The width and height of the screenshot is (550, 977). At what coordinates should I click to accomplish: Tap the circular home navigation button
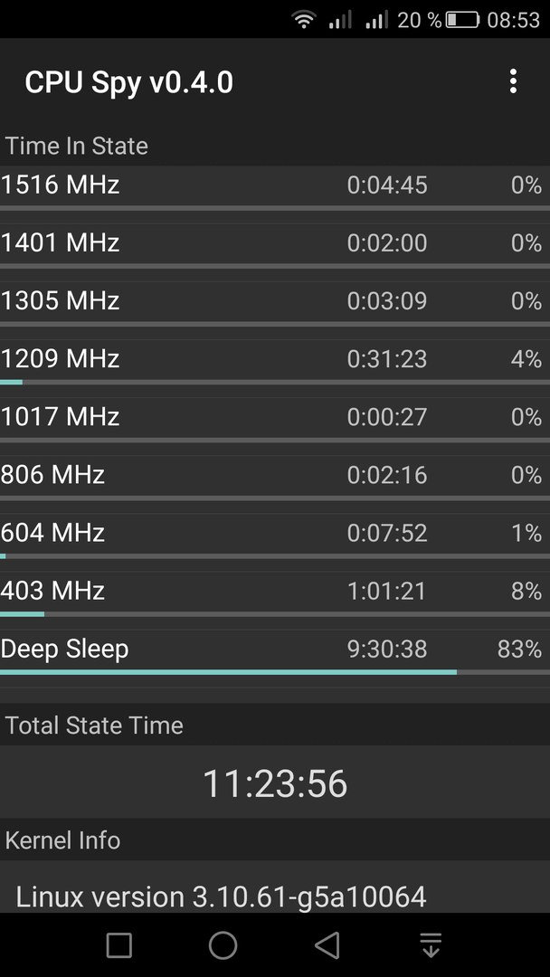tap(223, 944)
